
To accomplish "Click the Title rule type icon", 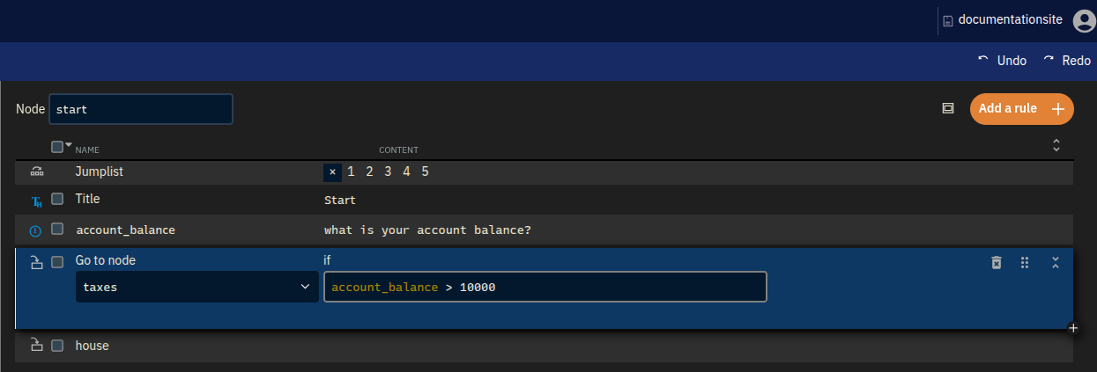I will coord(37,201).
